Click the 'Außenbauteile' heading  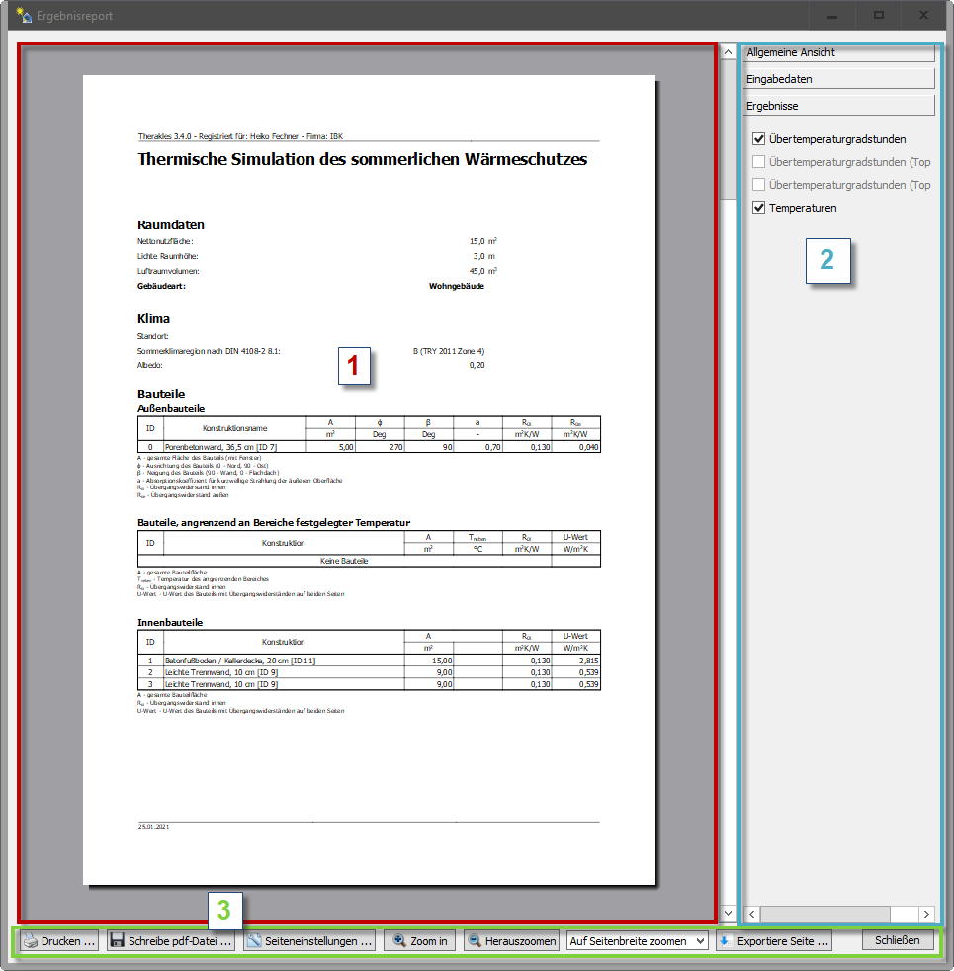[x=171, y=408]
